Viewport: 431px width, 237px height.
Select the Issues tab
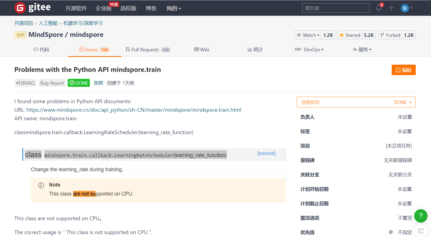pyautogui.click(x=94, y=49)
